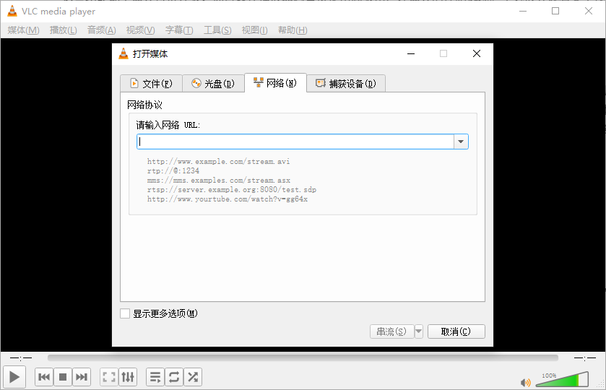Skip to the next media track
606x390 pixels.
click(82, 377)
